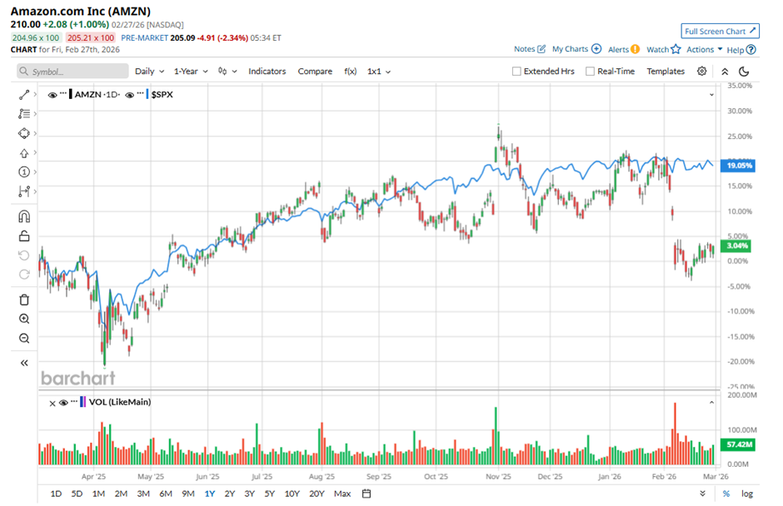This screenshot has height=506, width=783.
Task: Star the symbol on Watch
Action: click(x=676, y=49)
